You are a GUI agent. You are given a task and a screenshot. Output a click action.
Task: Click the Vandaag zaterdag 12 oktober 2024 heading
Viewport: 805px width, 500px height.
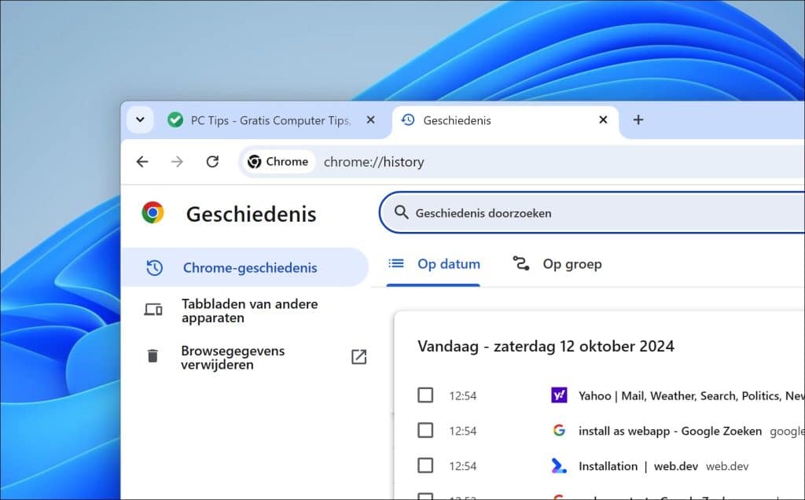tap(546, 347)
